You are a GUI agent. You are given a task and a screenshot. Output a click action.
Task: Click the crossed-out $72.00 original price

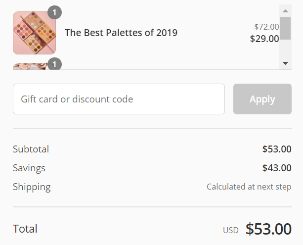point(266,27)
